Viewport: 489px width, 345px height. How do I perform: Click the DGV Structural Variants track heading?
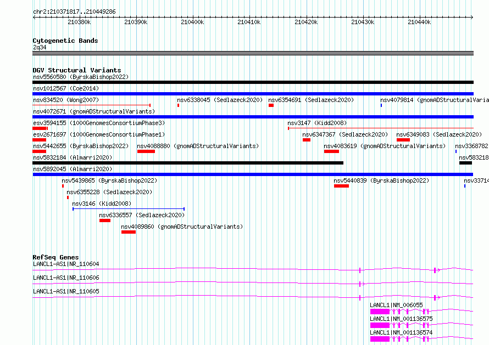77,70
